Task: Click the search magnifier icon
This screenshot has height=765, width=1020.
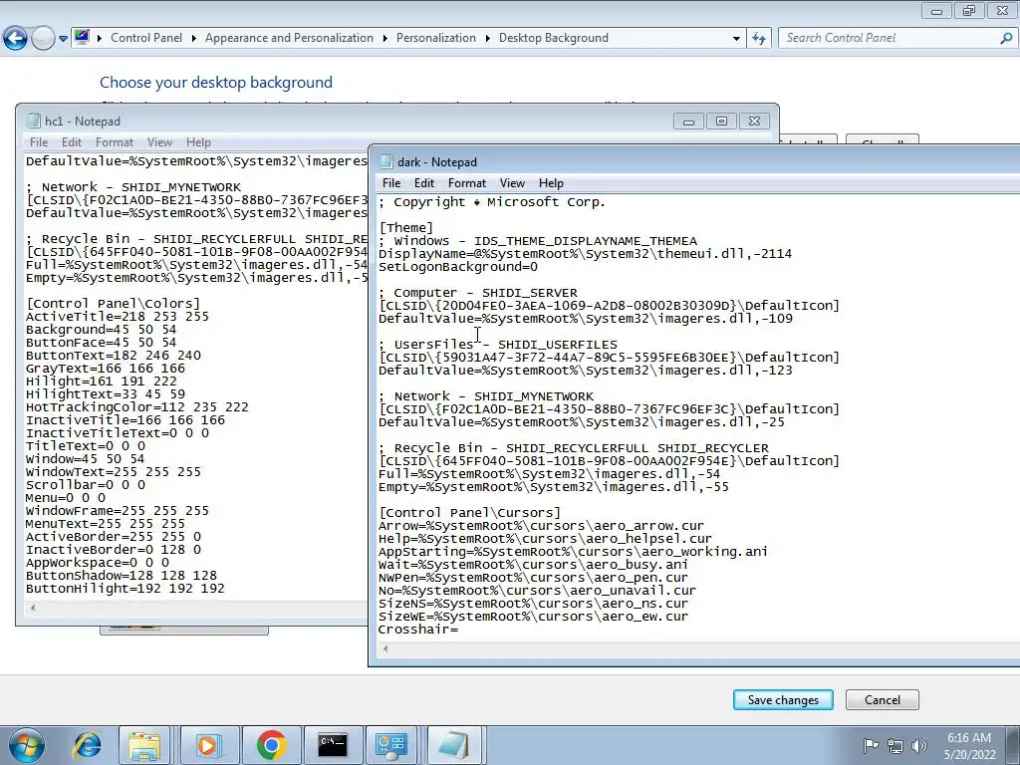Action: pyautogui.click(x=1006, y=39)
